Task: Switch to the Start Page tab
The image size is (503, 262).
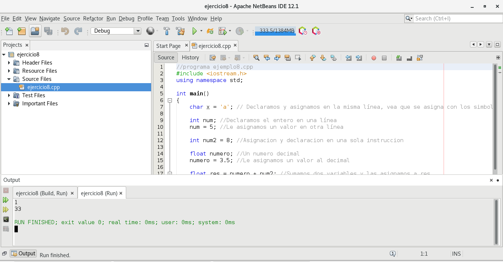Action: (x=168, y=46)
